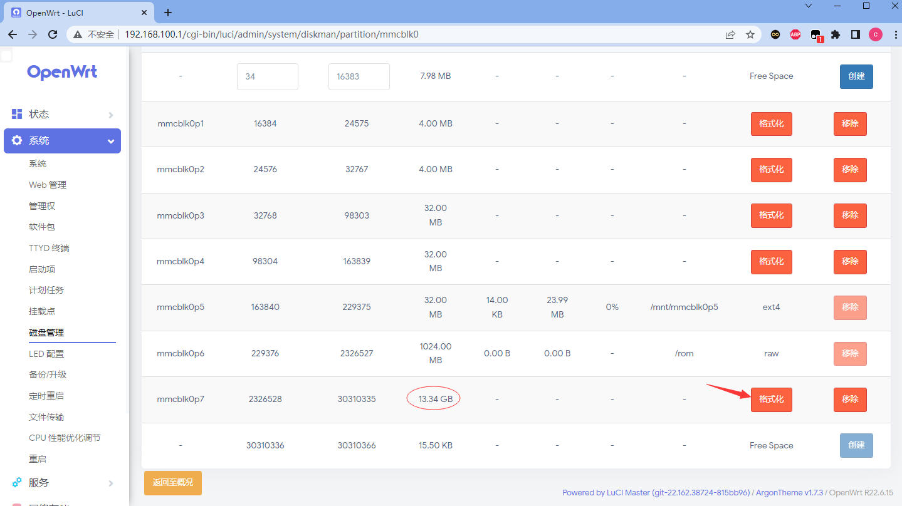Open CPU 性能优化调节 page
Image resolution: width=902 pixels, height=506 pixels.
click(x=65, y=438)
